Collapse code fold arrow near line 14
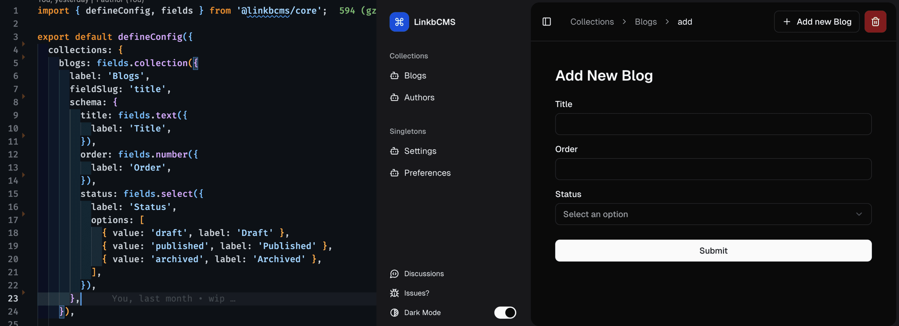This screenshot has width=899, height=326. click(23, 174)
